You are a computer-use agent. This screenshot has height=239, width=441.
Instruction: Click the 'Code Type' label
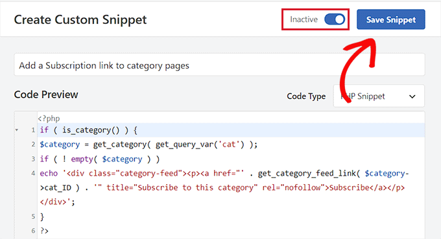[306, 96]
